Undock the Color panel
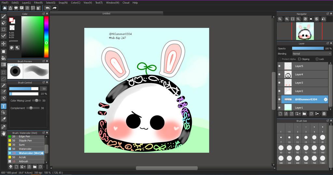 pyautogui.click(x=44, y=14)
